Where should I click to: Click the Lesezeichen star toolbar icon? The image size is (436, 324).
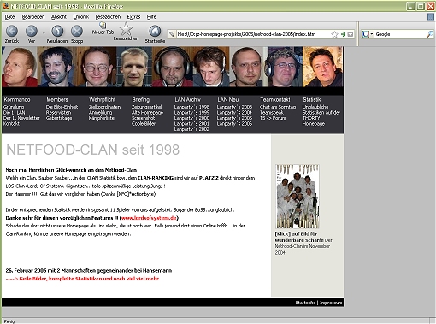pyautogui.click(x=126, y=29)
